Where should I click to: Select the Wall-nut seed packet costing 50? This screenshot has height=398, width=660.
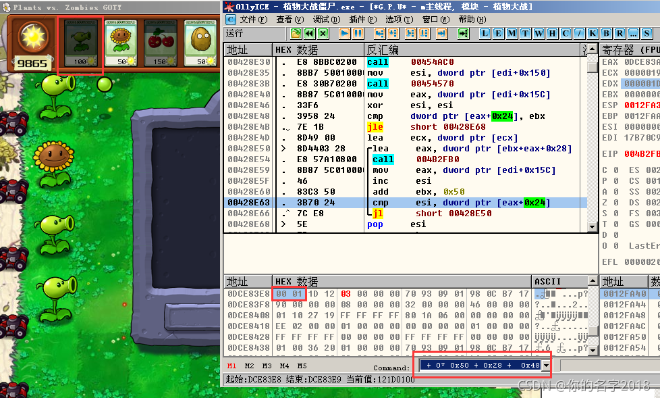click(200, 43)
